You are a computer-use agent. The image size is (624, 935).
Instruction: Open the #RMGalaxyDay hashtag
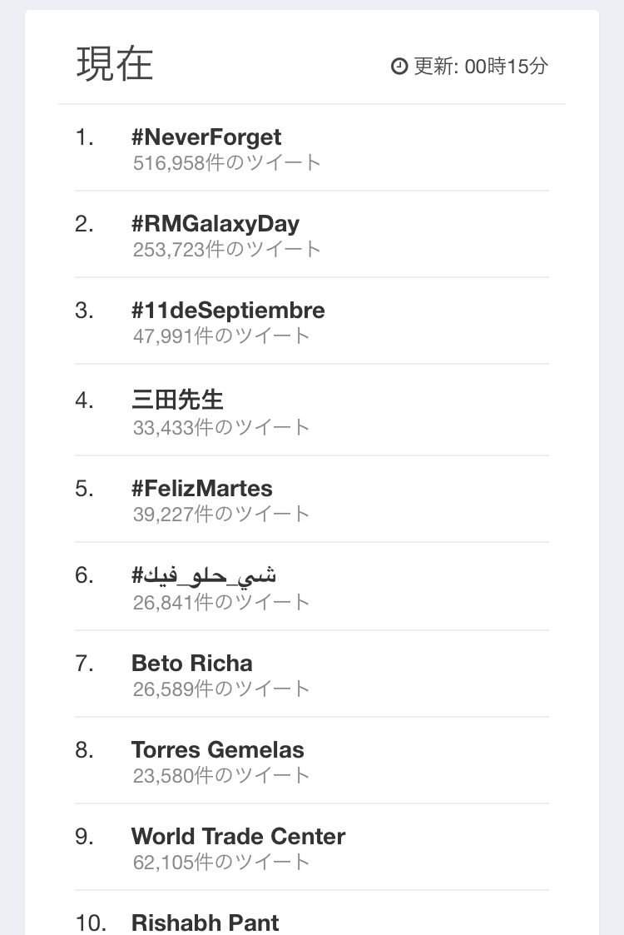(215, 224)
